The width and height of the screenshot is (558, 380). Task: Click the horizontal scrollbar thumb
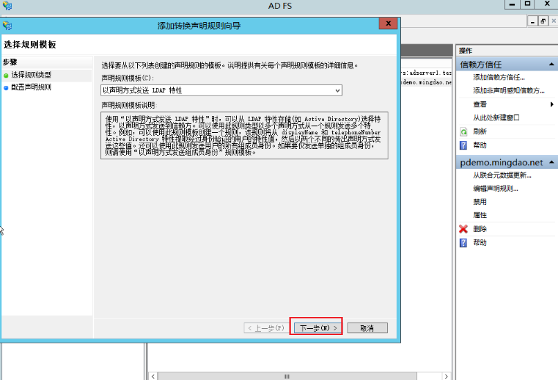click(287, 376)
